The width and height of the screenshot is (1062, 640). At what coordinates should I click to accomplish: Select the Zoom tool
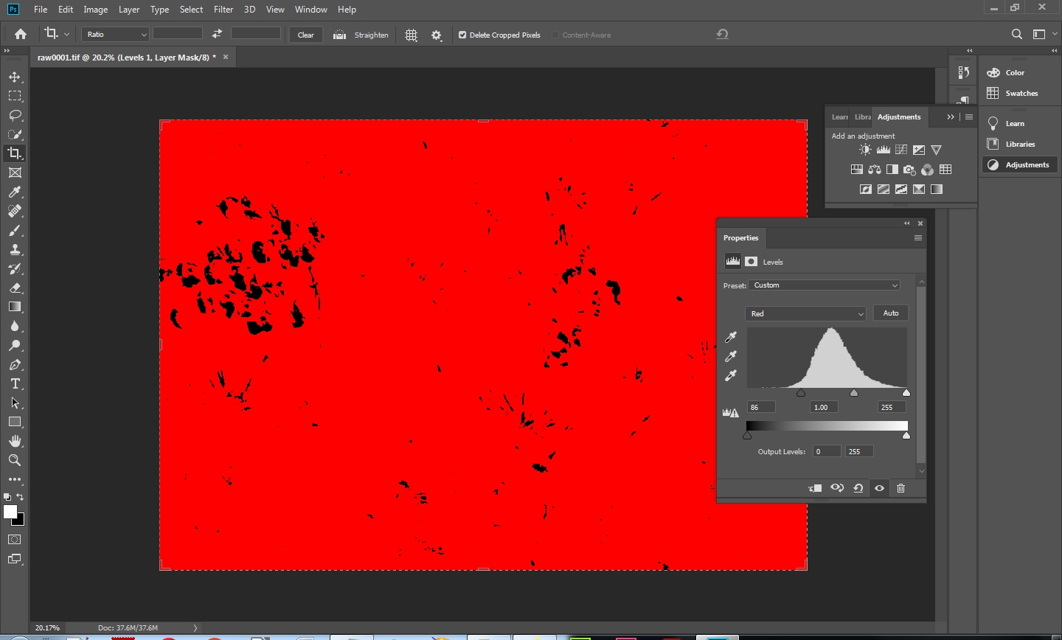(x=15, y=460)
